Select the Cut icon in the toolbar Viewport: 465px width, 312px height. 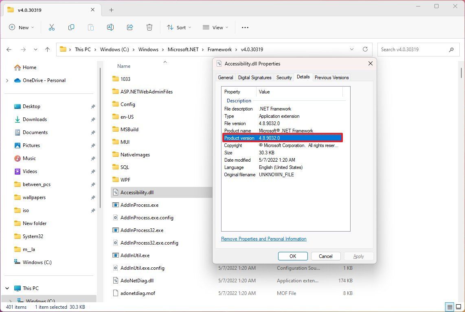[51, 27]
